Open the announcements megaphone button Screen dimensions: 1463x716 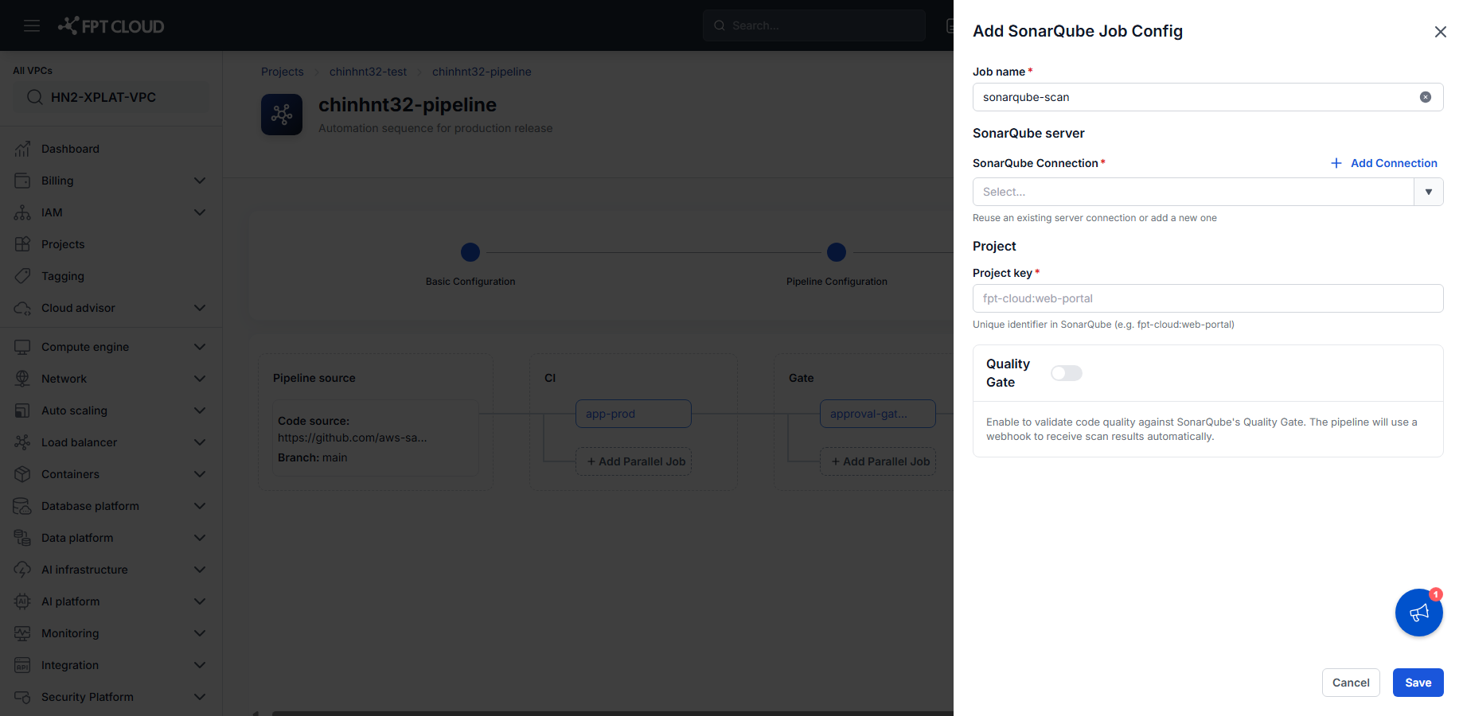click(x=1419, y=613)
